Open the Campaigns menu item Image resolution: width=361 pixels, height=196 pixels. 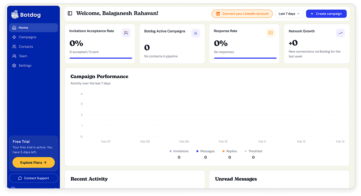[33, 37]
